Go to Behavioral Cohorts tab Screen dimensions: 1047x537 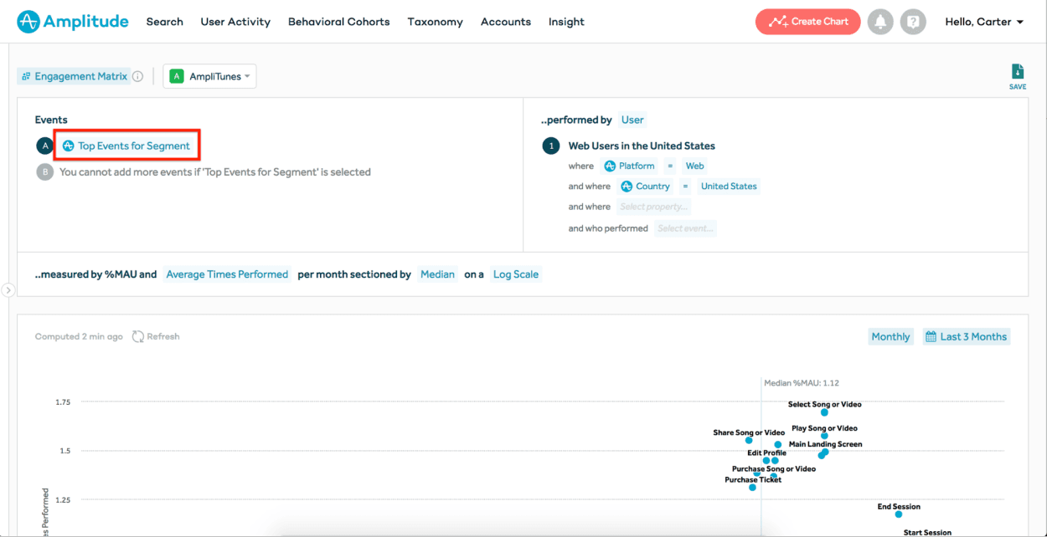tap(338, 22)
